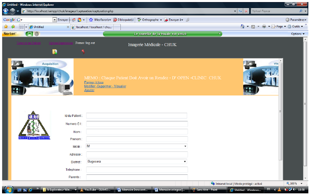Open the Norton Options dropdown
Image resolution: width=310 pixels, height=195 pixels.
pos(298,34)
